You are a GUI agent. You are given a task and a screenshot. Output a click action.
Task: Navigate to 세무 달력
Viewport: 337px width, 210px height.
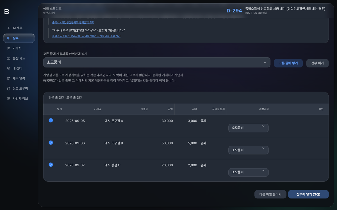click(19, 78)
